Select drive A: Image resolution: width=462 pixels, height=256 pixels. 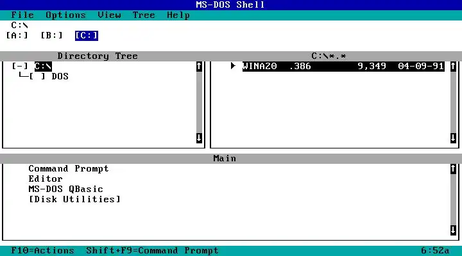[17, 36]
